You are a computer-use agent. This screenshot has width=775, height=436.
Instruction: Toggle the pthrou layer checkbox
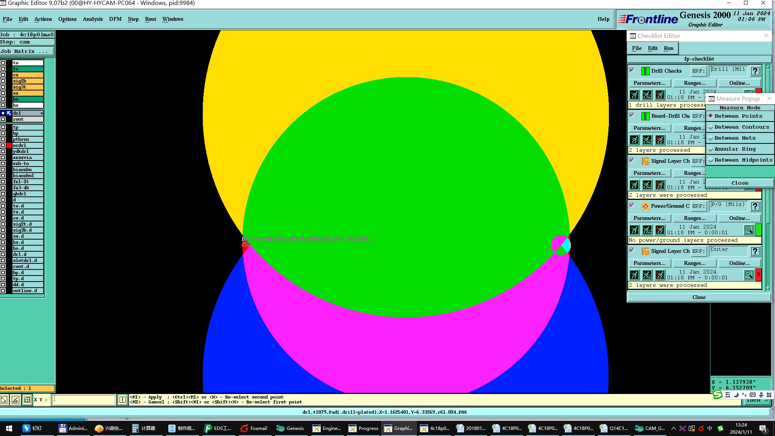pos(3,139)
